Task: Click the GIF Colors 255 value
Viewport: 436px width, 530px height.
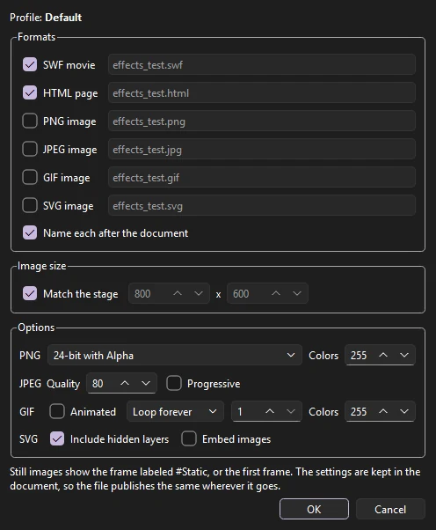Action: coord(359,411)
